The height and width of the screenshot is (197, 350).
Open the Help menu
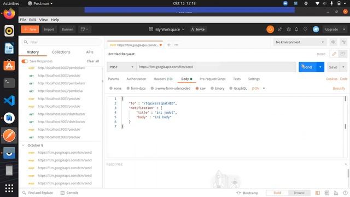tap(55, 20)
